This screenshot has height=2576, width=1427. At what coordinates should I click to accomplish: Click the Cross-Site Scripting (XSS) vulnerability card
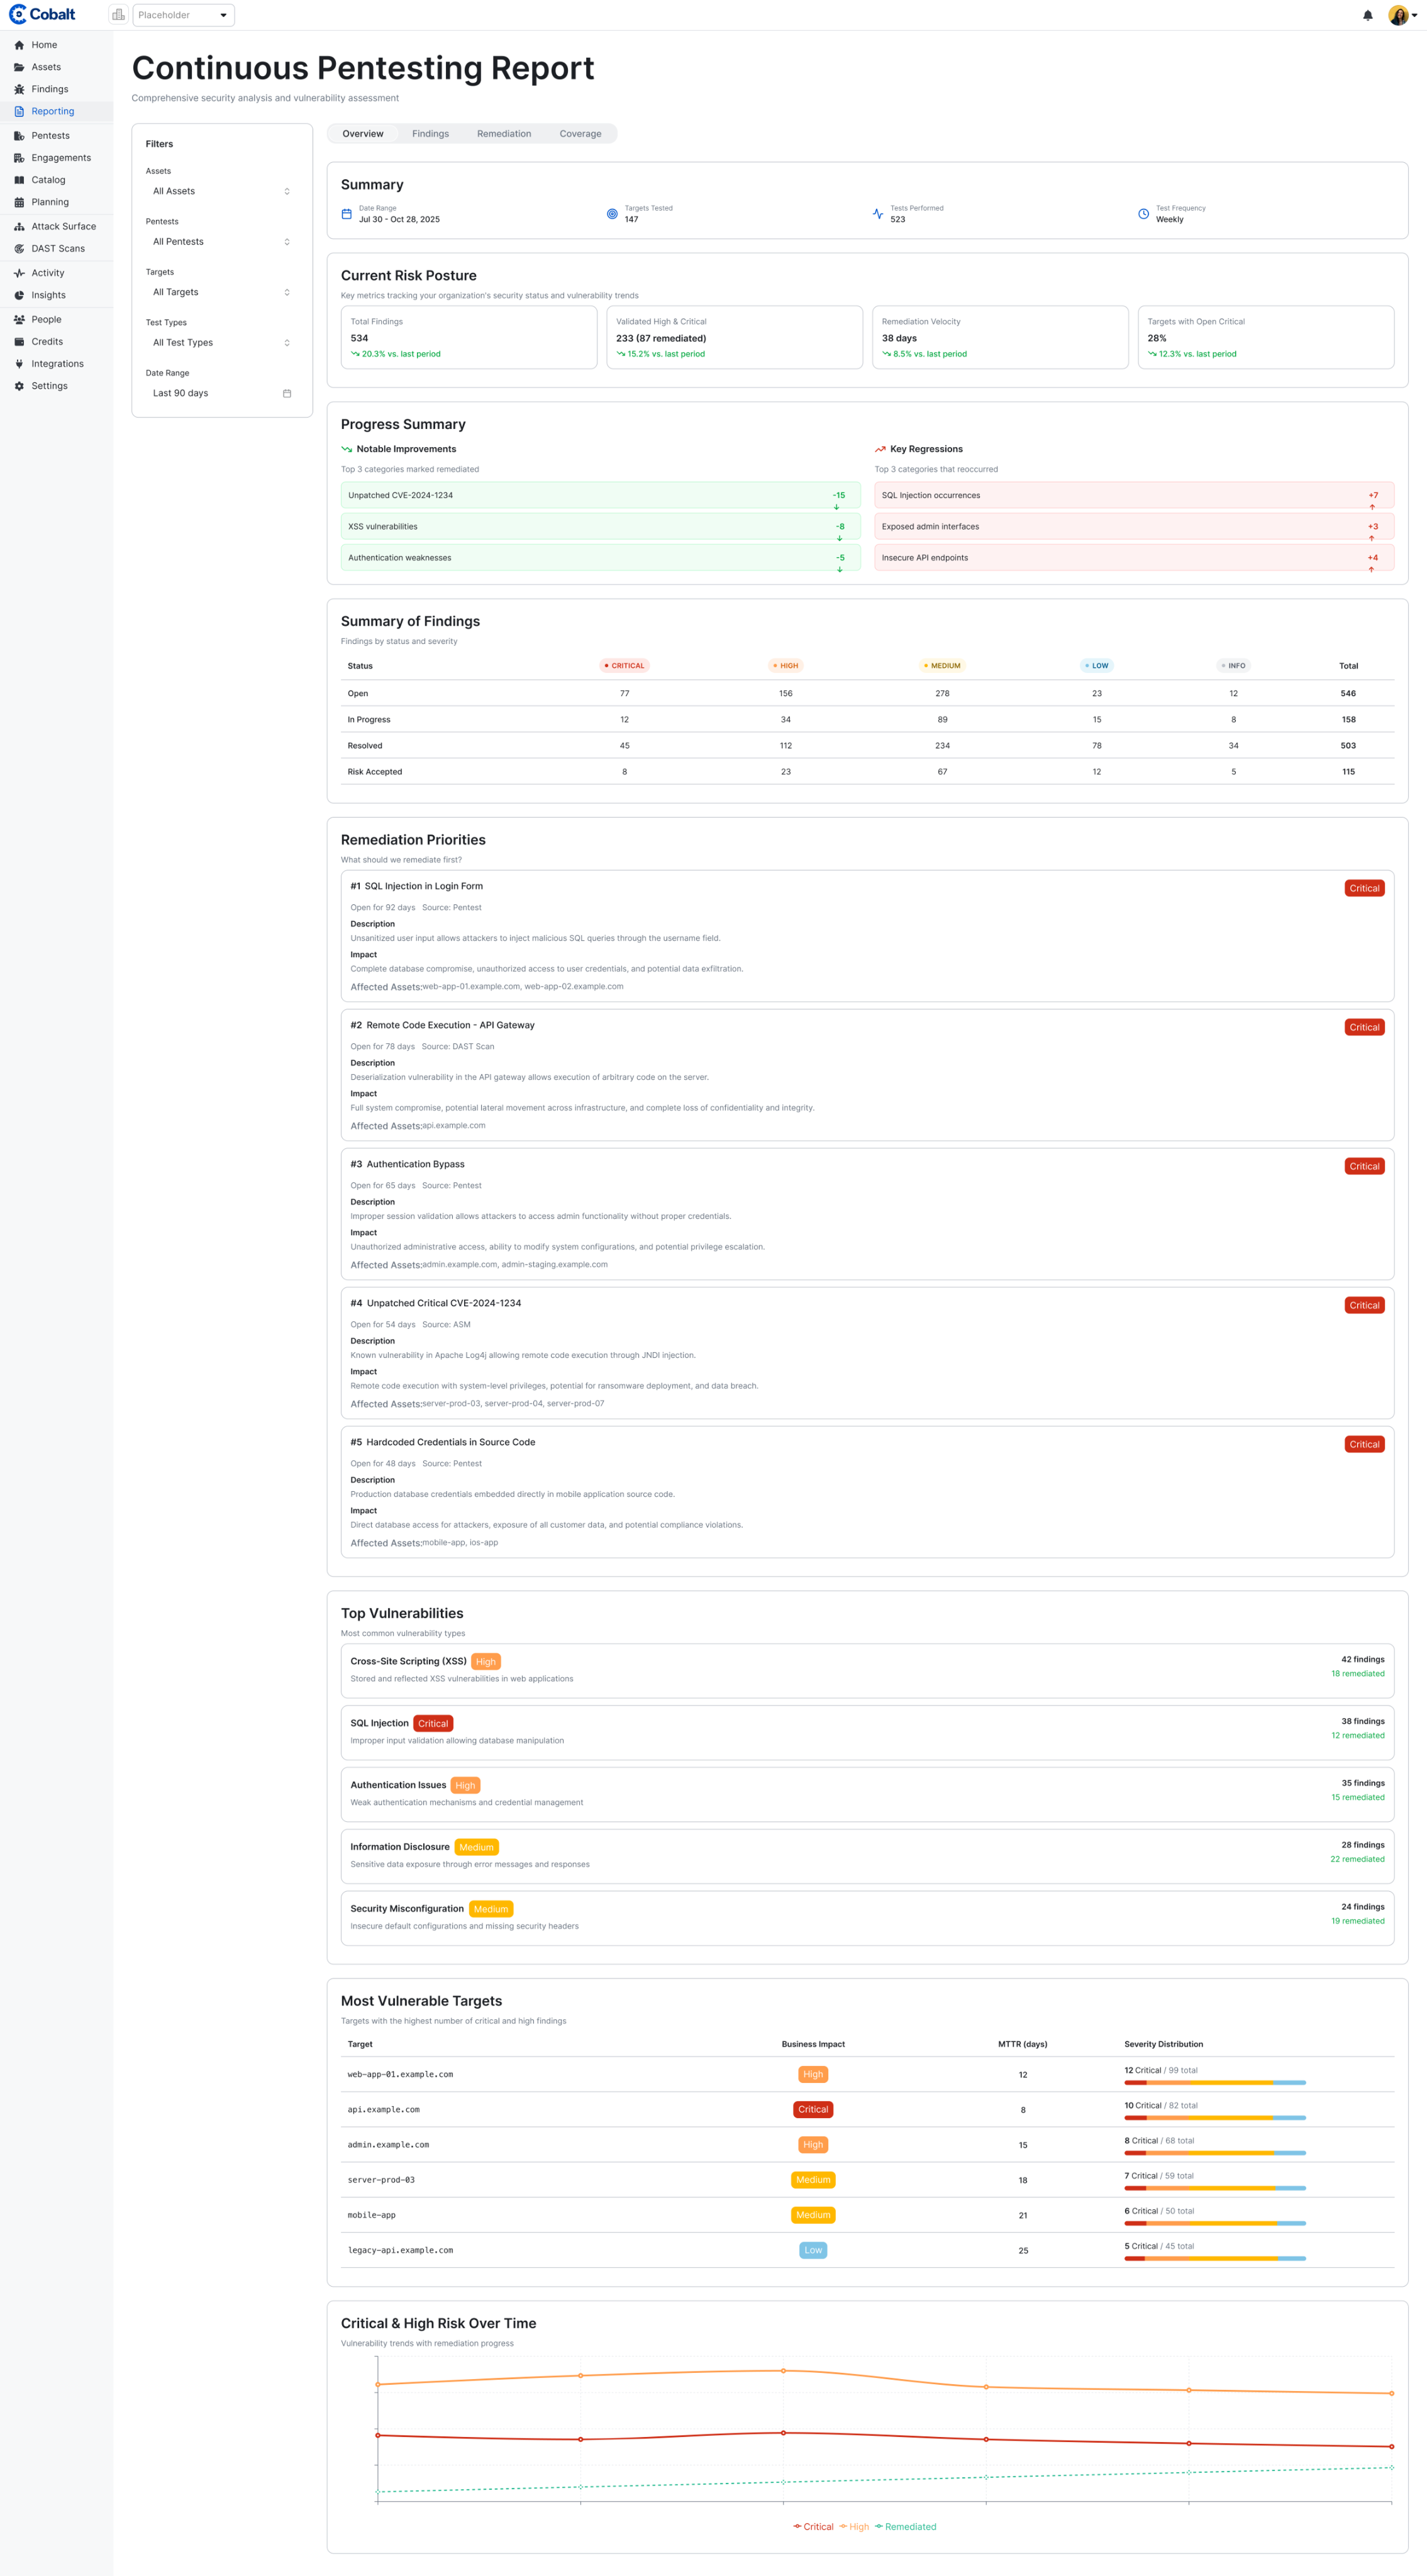[867, 1670]
